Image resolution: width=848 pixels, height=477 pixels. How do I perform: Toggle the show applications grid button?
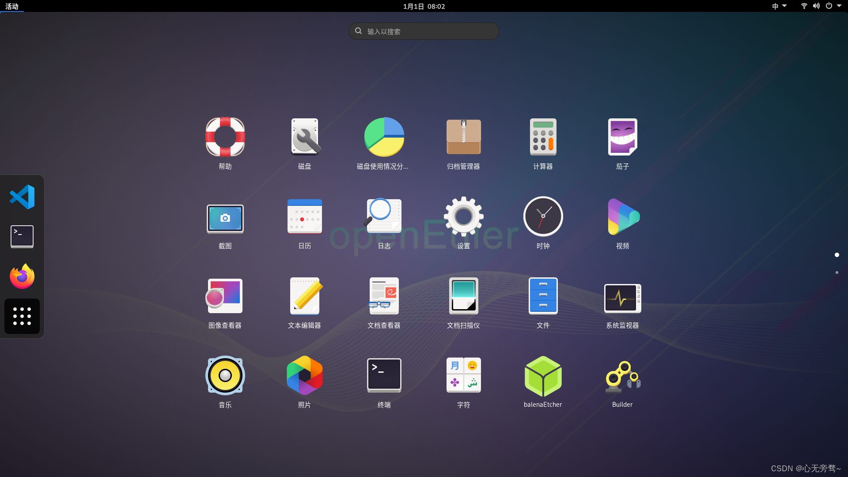pos(22,316)
